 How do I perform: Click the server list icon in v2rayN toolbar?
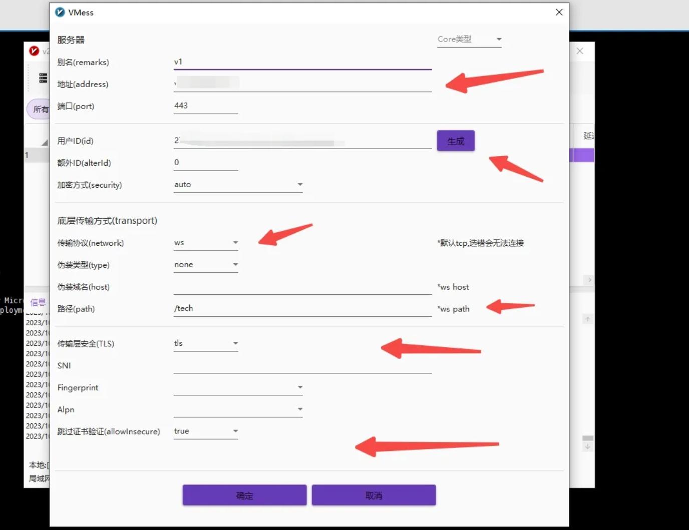[43, 78]
